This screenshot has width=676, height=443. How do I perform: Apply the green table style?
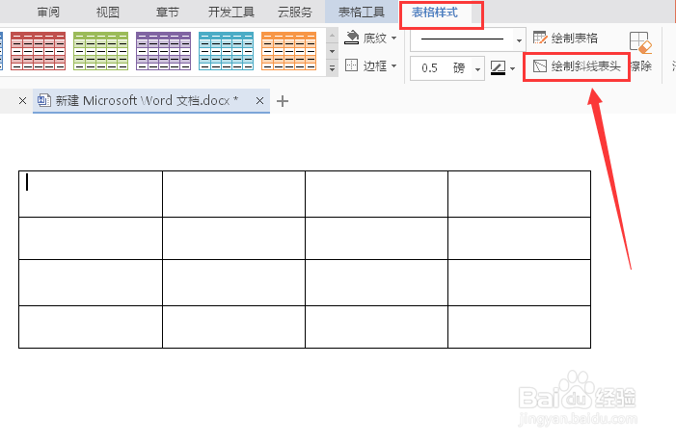(101, 51)
